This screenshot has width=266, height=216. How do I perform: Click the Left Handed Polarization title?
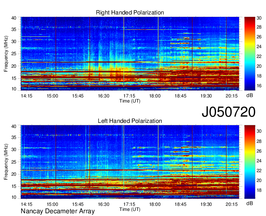[x=130, y=121]
